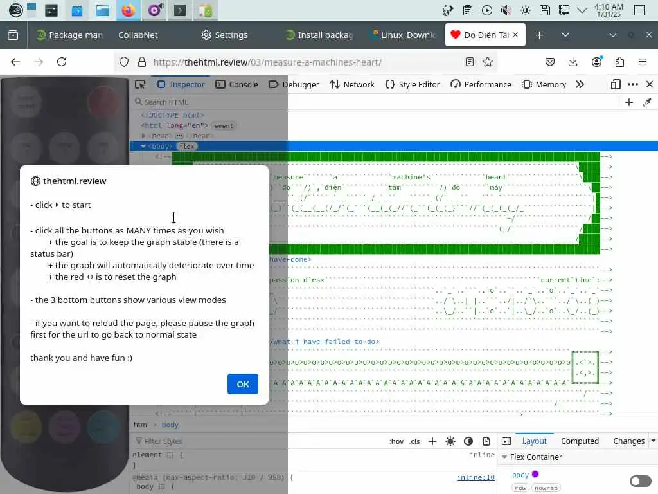
Task: Pick color with the eyedropper icon
Action: (x=647, y=102)
